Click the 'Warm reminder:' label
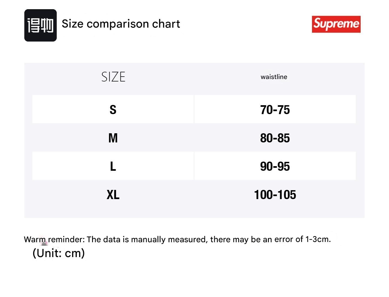This screenshot has width=389, height=297. pos(54,239)
